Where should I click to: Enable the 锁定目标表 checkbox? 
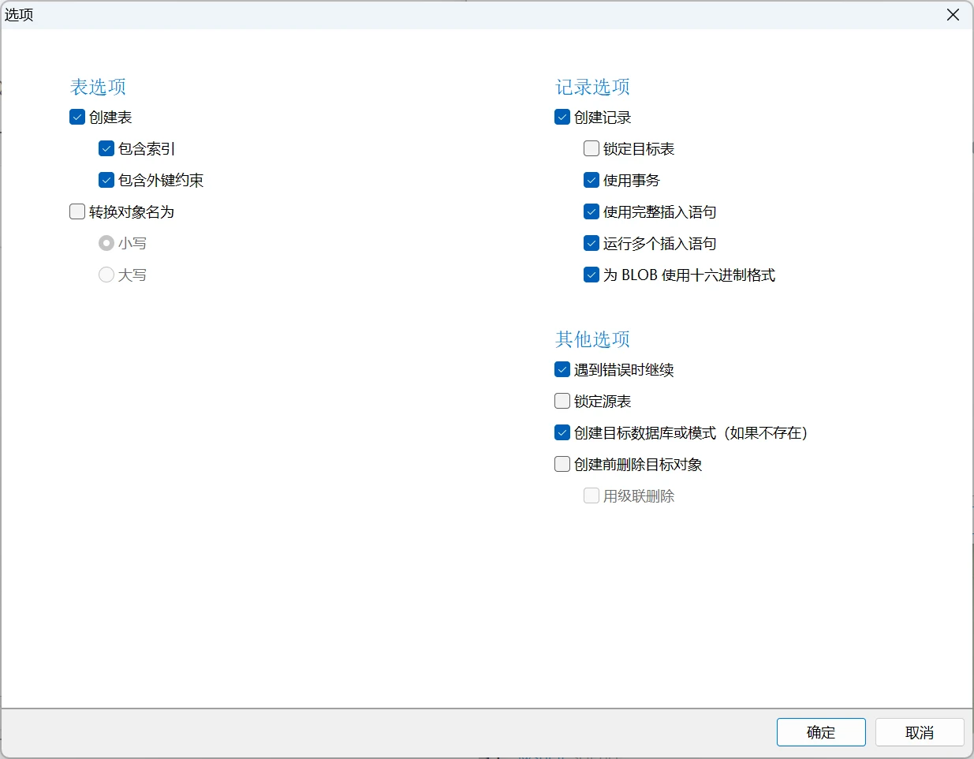point(591,149)
